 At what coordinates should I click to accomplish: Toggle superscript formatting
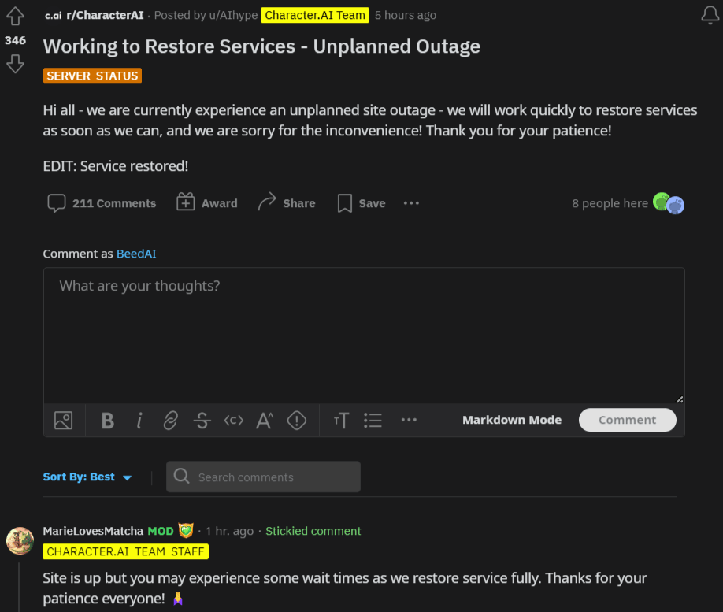click(x=265, y=420)
